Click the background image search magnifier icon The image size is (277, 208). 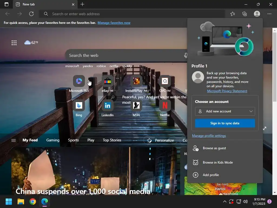113,97
